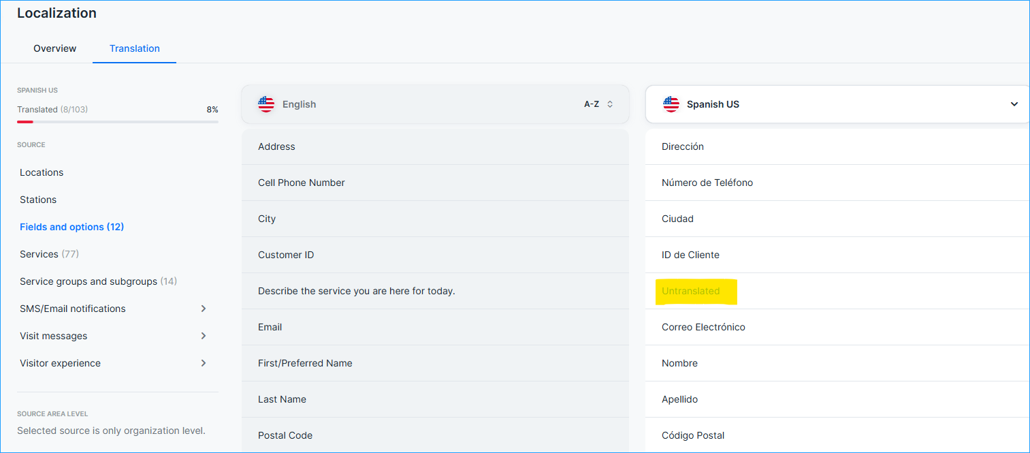Viewport: 1030px width, 453px height.
Task: Open the Locations source category
Action: click(x=42, y=172)
